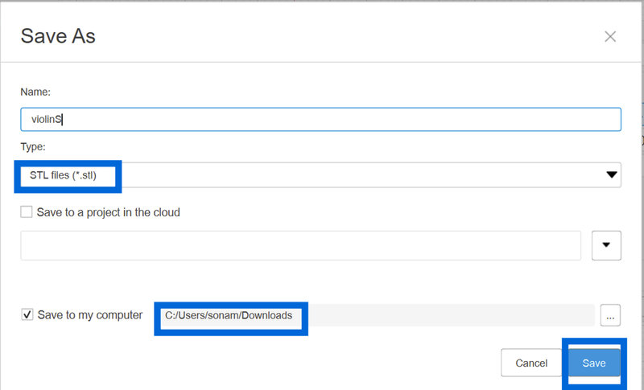644x390 pixels.
Task: Uncheck the Save to my computer checkbox
Action: click(27, 315)
